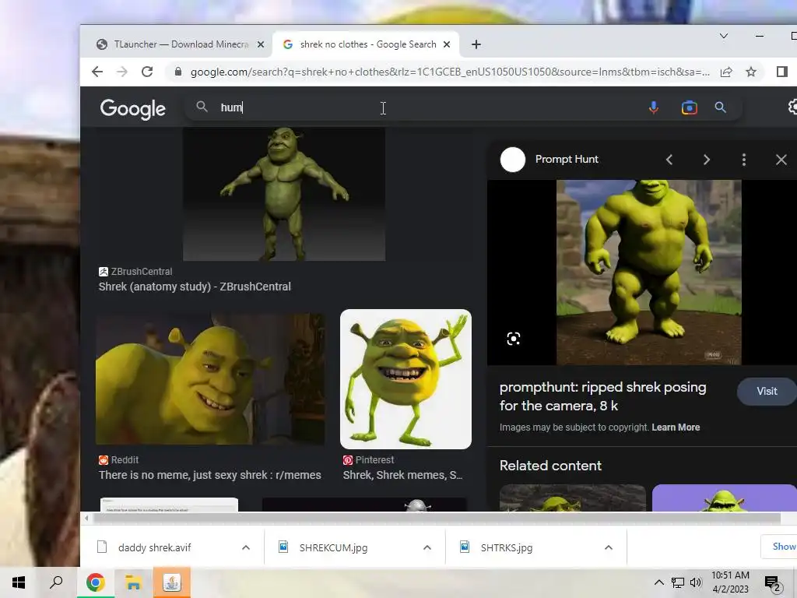Click the Reddit source label
The width and height of the screenshot is (797, 598).
(125, 459)
